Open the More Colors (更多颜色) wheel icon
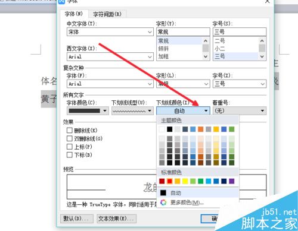The width and height of the screenshot is (298, 231). pyautogui.click(x=163, y=202)
